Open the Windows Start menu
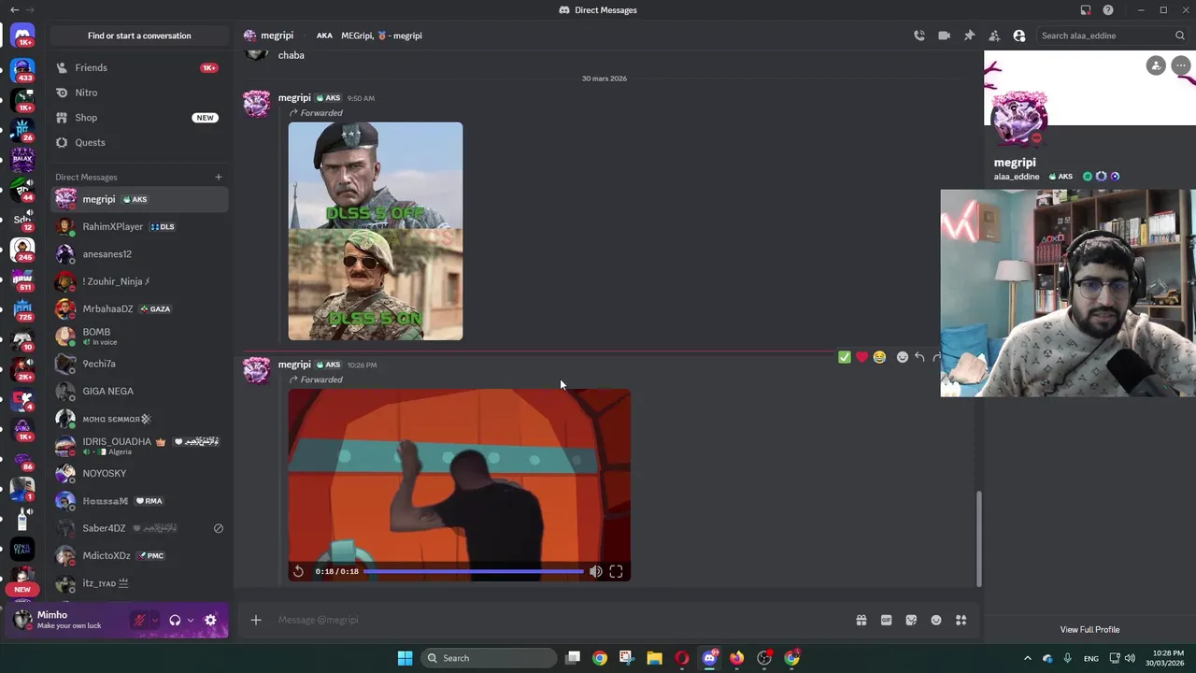The image size is (1196, 673). pos(405,658)
